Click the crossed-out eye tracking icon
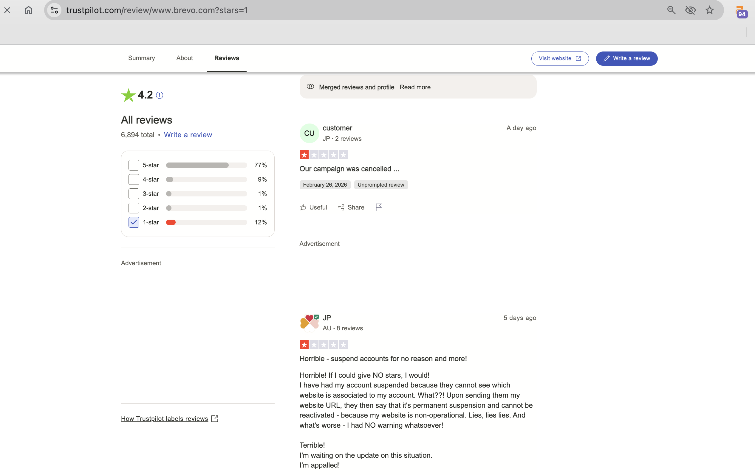 coord(690,10)
